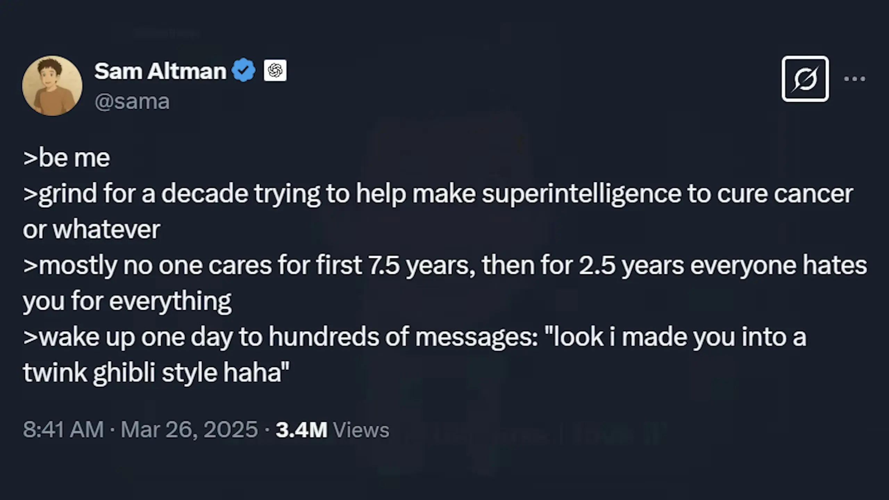The width and height of the screenshot is (889, 500).
Task: Visit the @sama handle link
Action: point(132,102)
